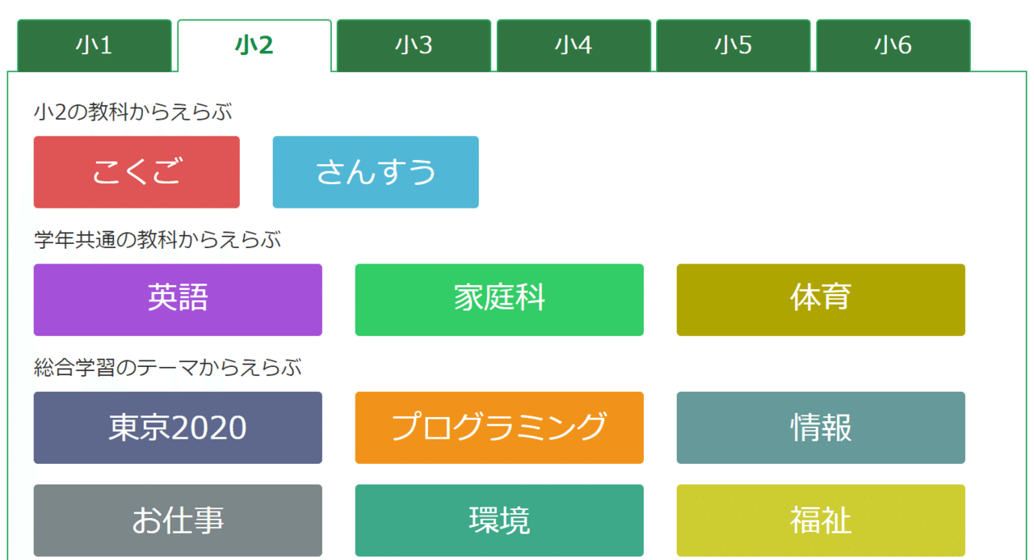
Task: Open the さんすう subject page
Action: click(375, 171)
